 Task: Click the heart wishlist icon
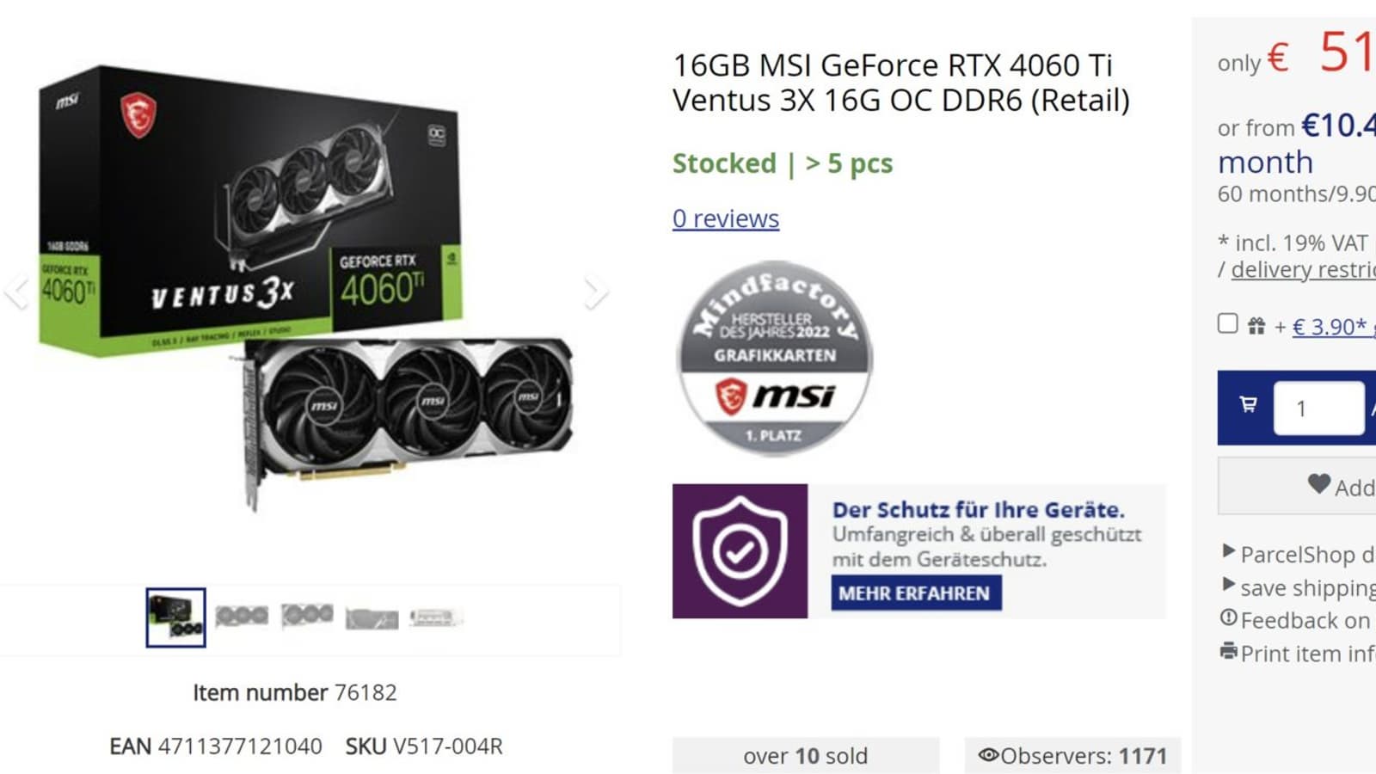(1319, 484)
